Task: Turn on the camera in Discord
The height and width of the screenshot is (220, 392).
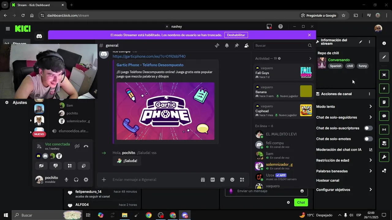Action: coord(41,166)
